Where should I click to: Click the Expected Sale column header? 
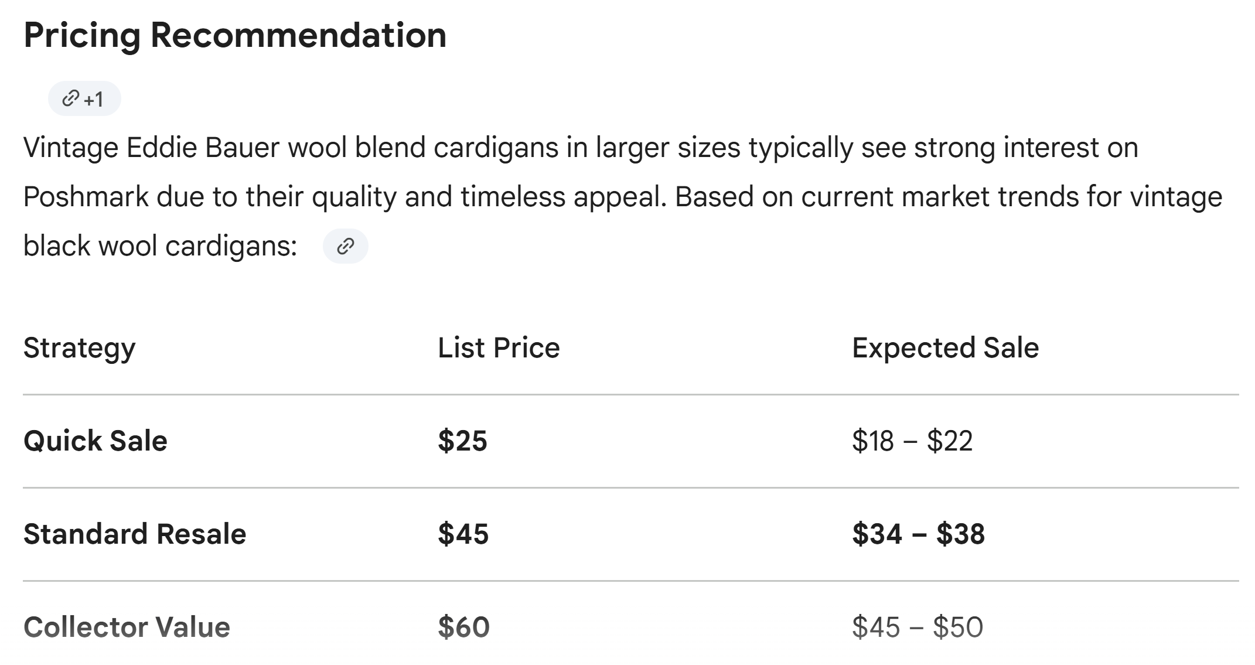tap(945, 348)
